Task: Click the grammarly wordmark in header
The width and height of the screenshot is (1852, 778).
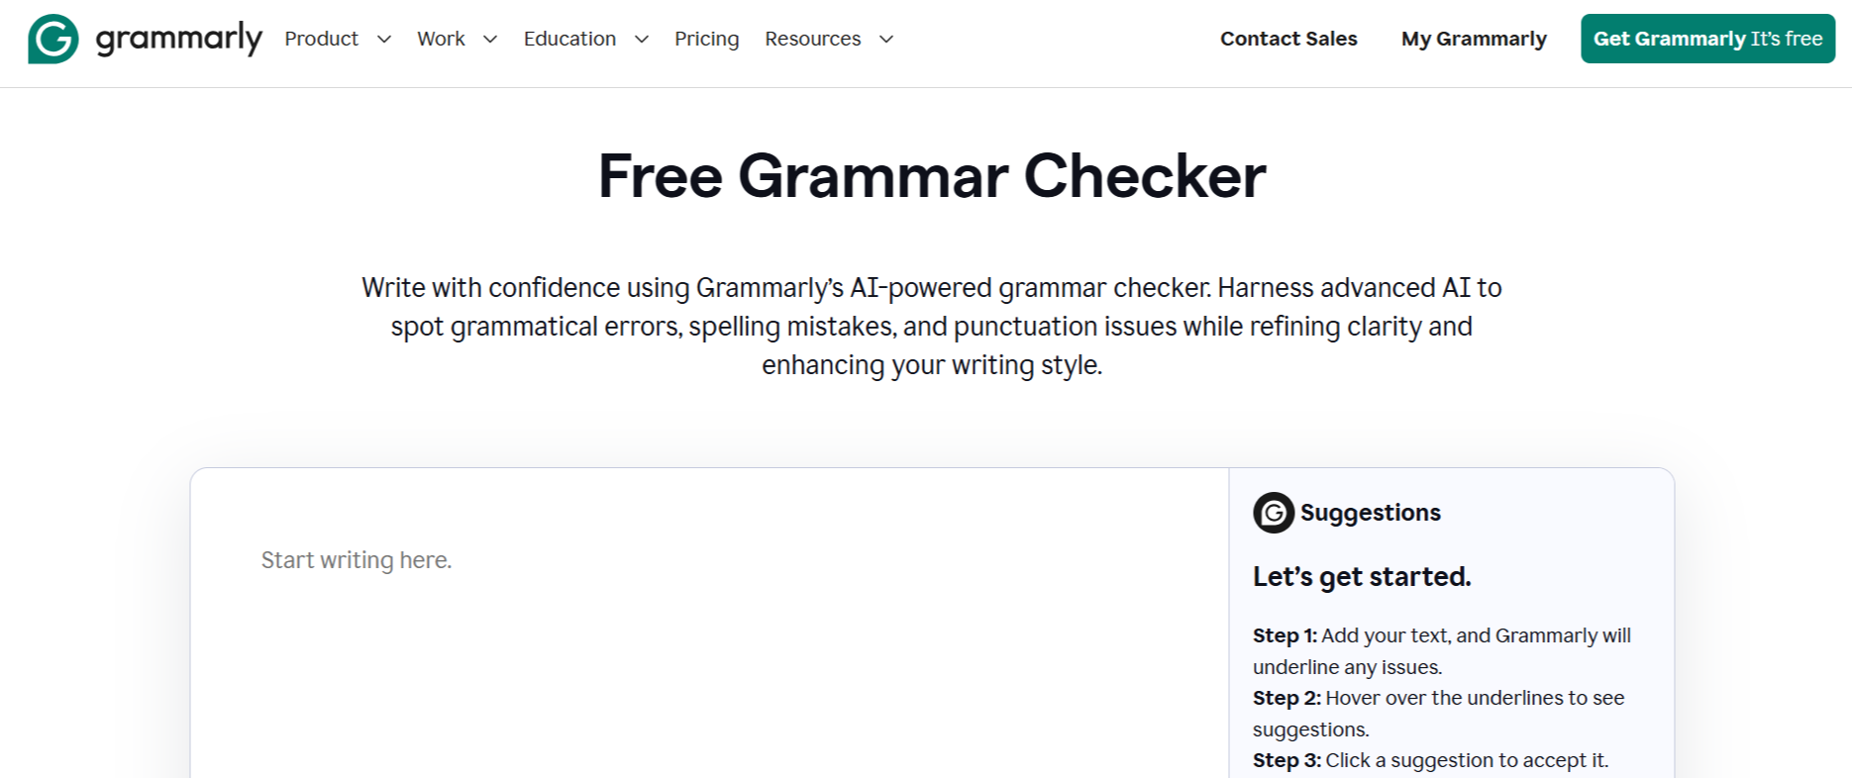Action: [178, 40]
